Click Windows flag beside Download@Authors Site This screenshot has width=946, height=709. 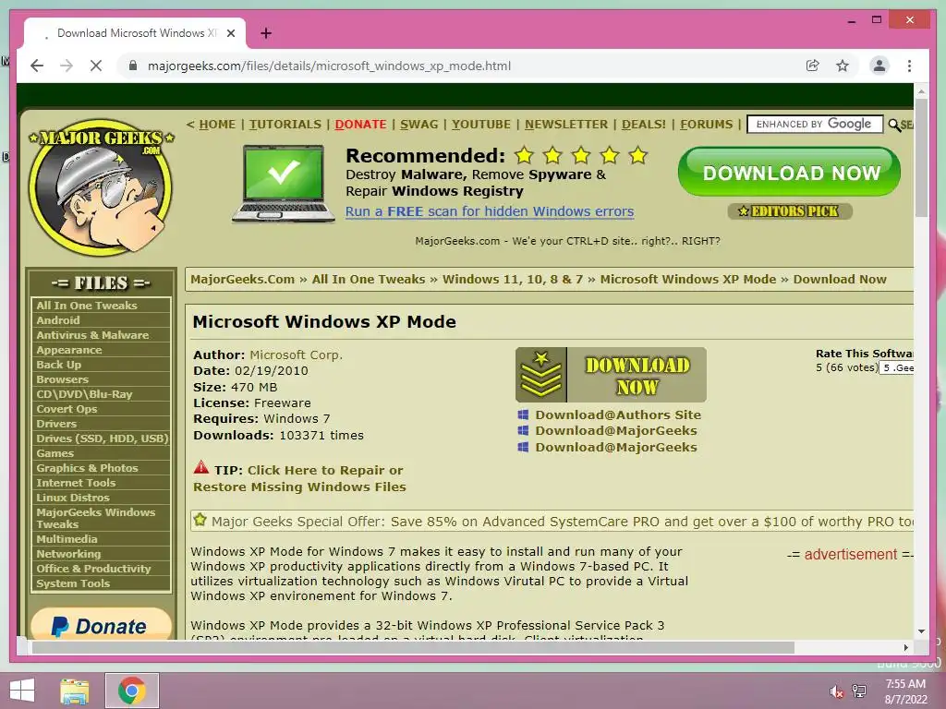(x=523, y=415)
